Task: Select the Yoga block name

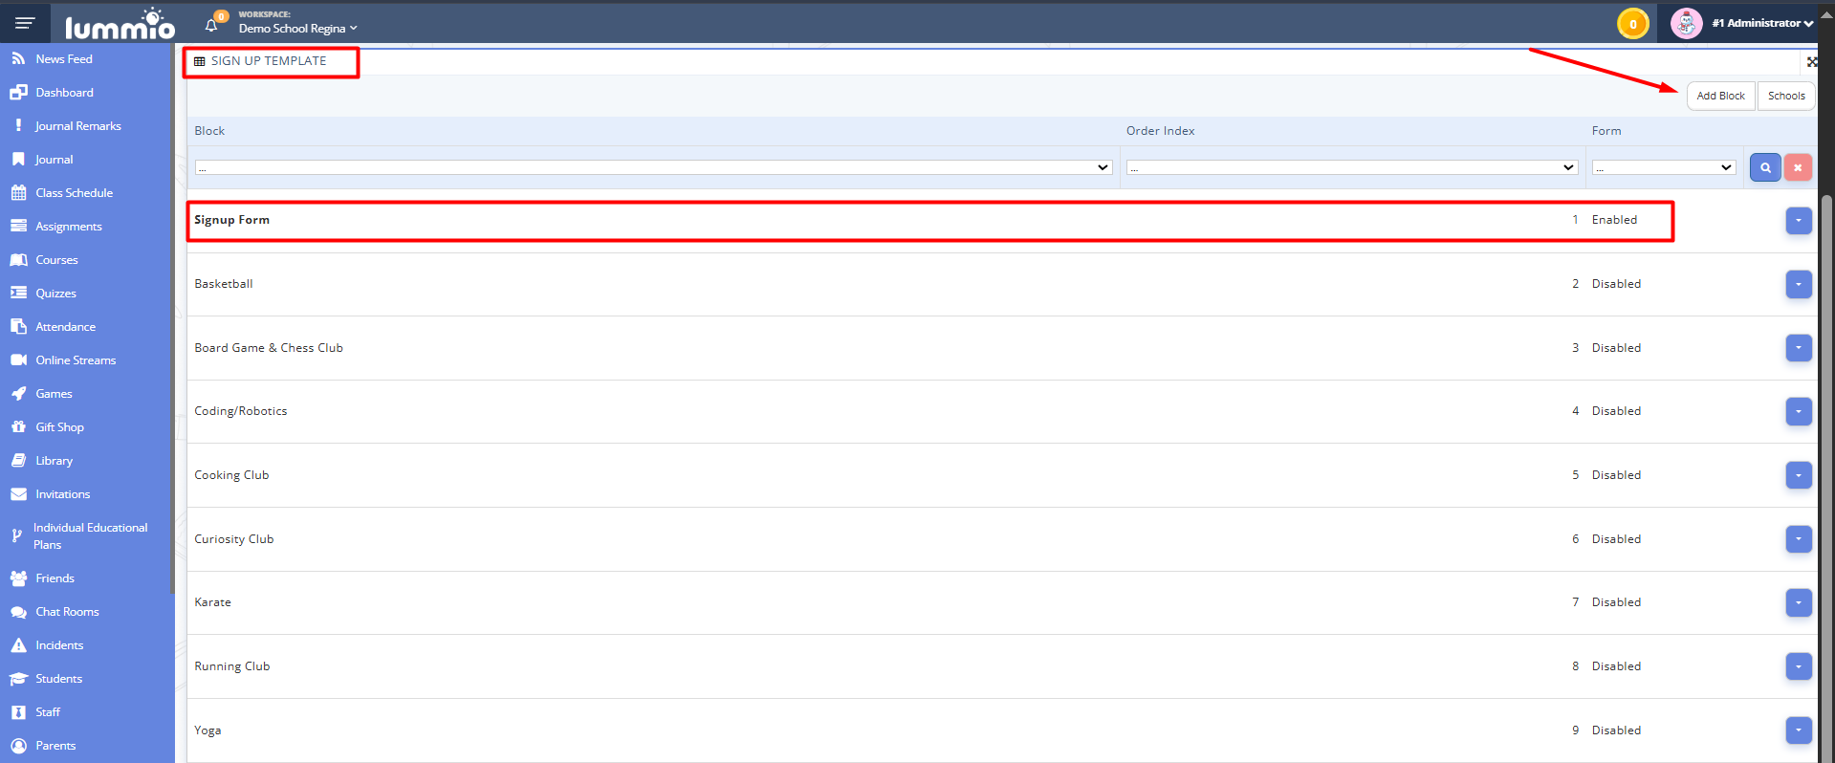Action: [208, 730]
